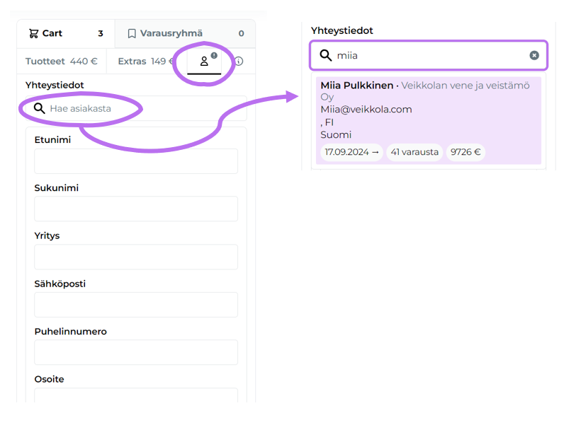Open the customer contact person icon tab
This screenshot has height=430, width=564.
point(204,62)
